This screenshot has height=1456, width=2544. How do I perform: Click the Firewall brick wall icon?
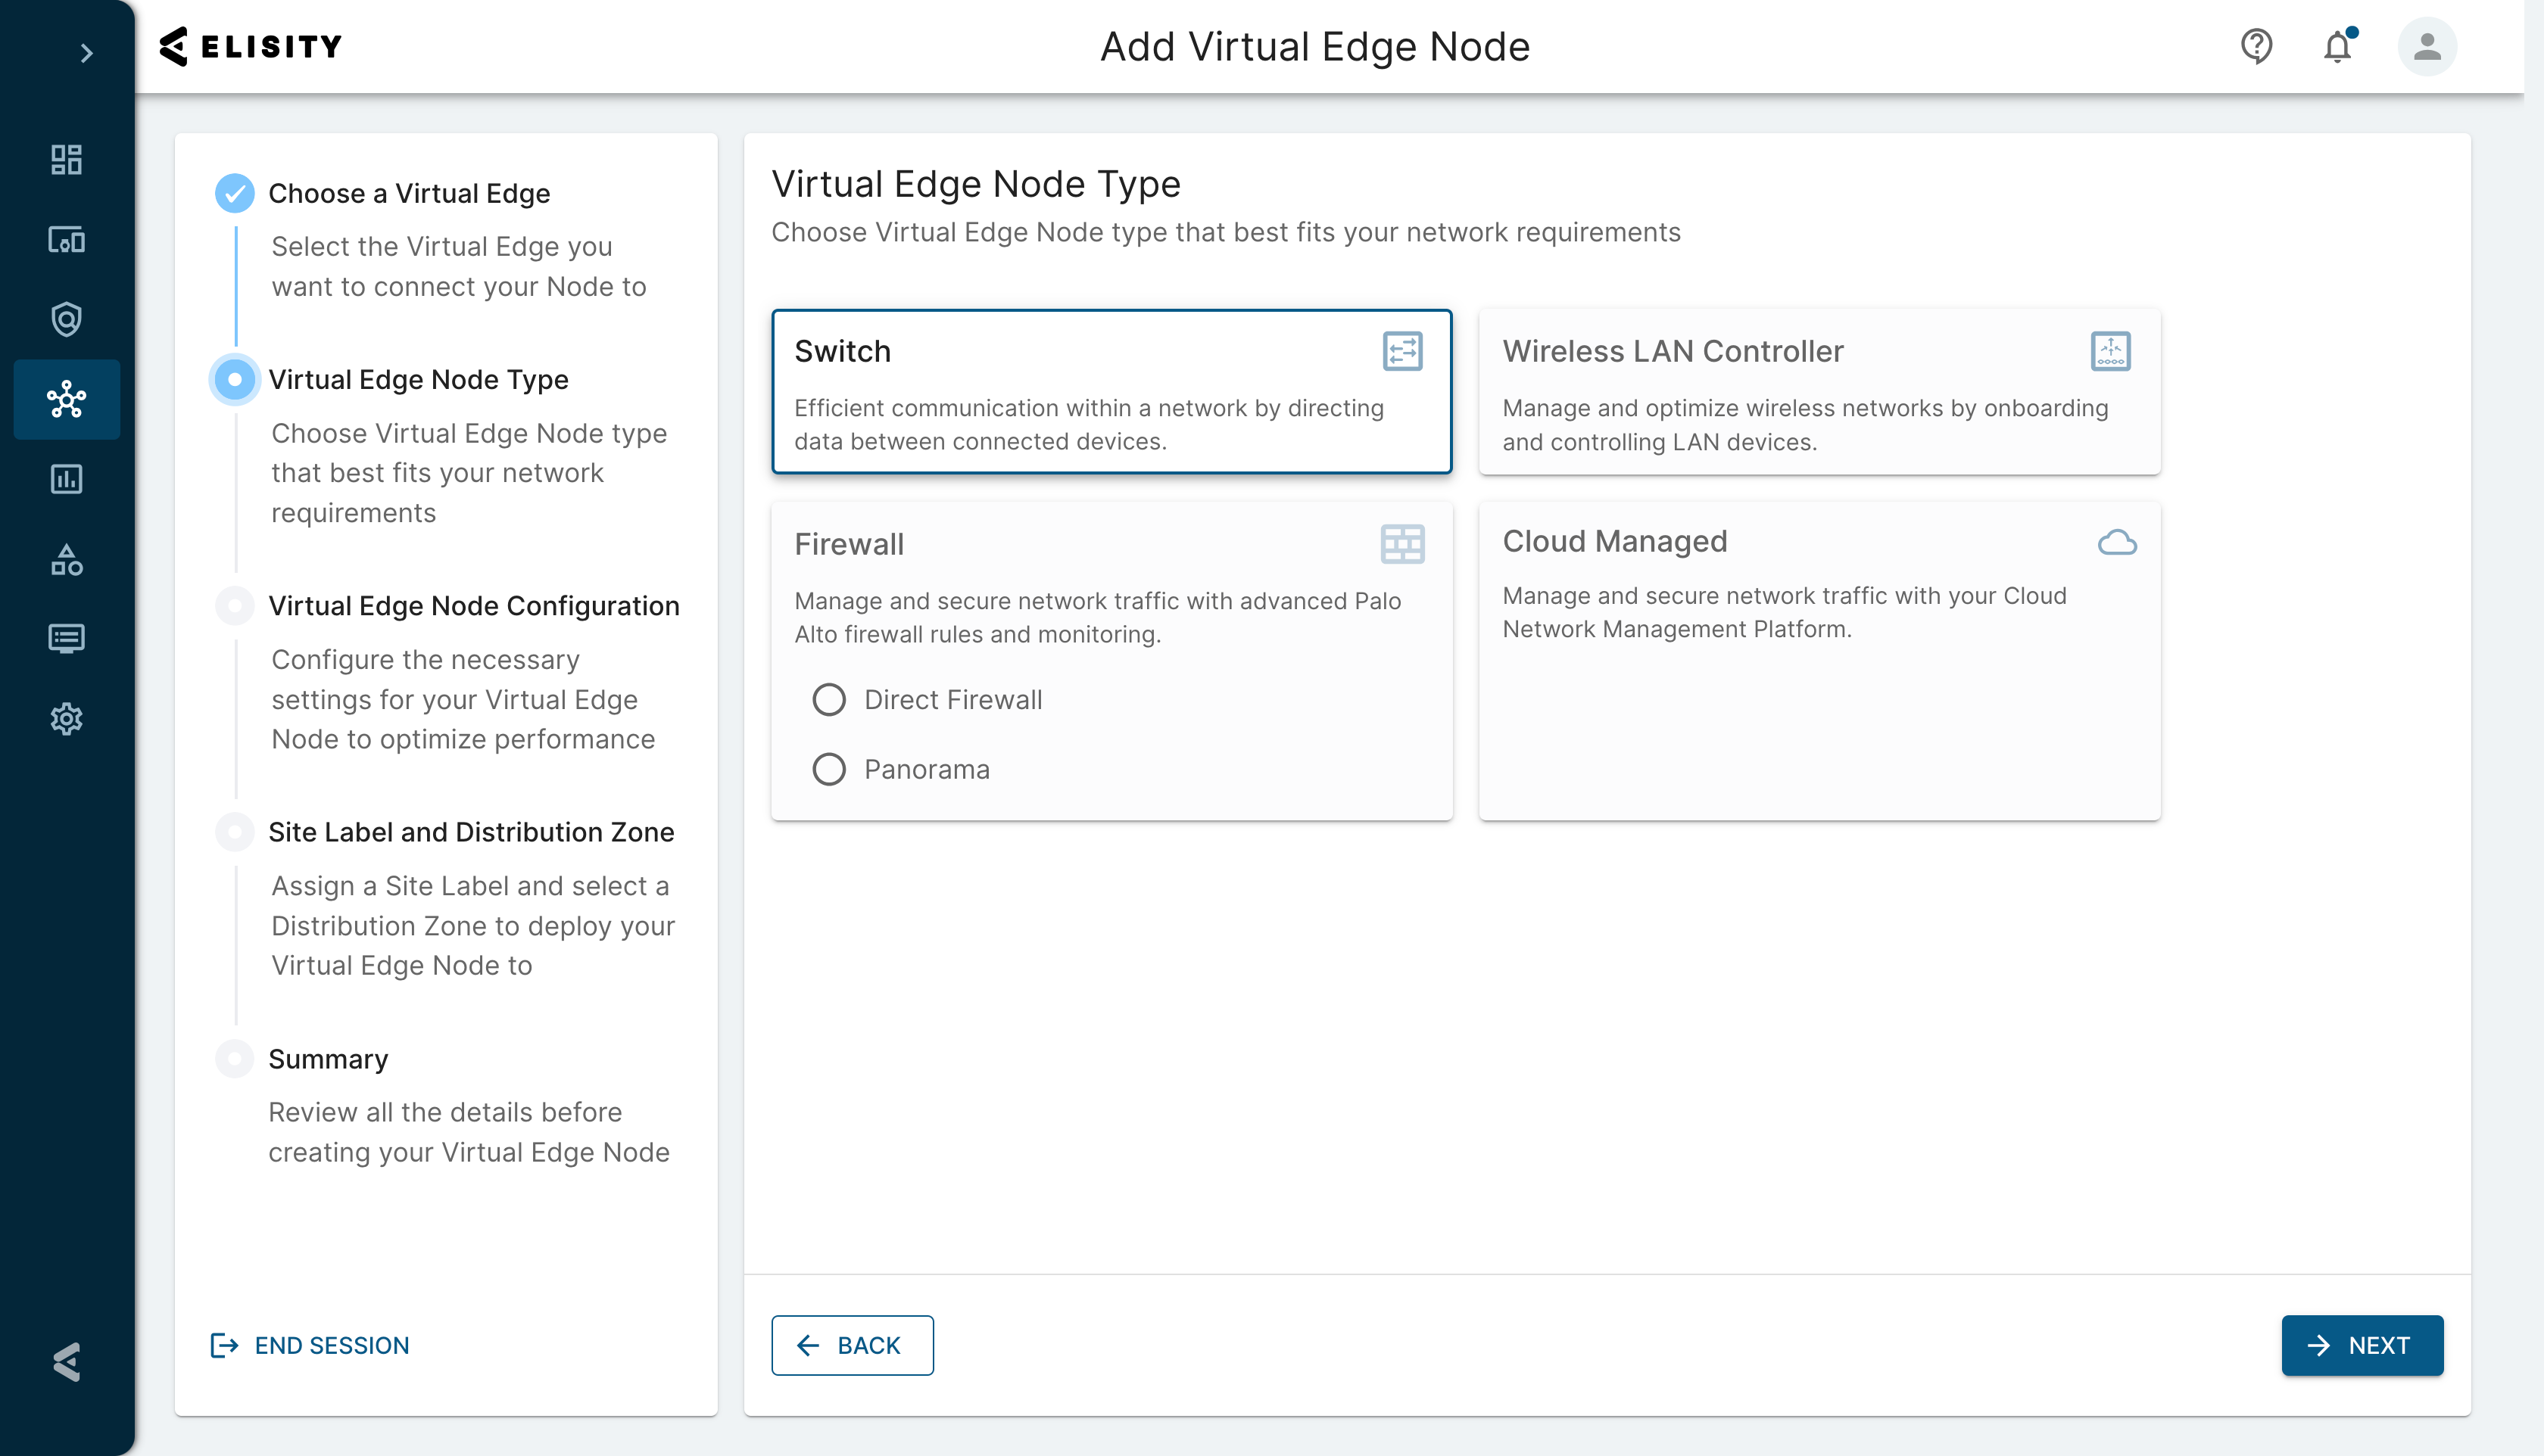coord(1402,544)
